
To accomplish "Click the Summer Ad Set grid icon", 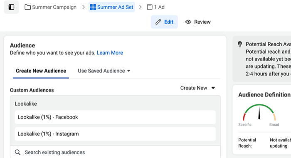I will (x=93, y=7).
